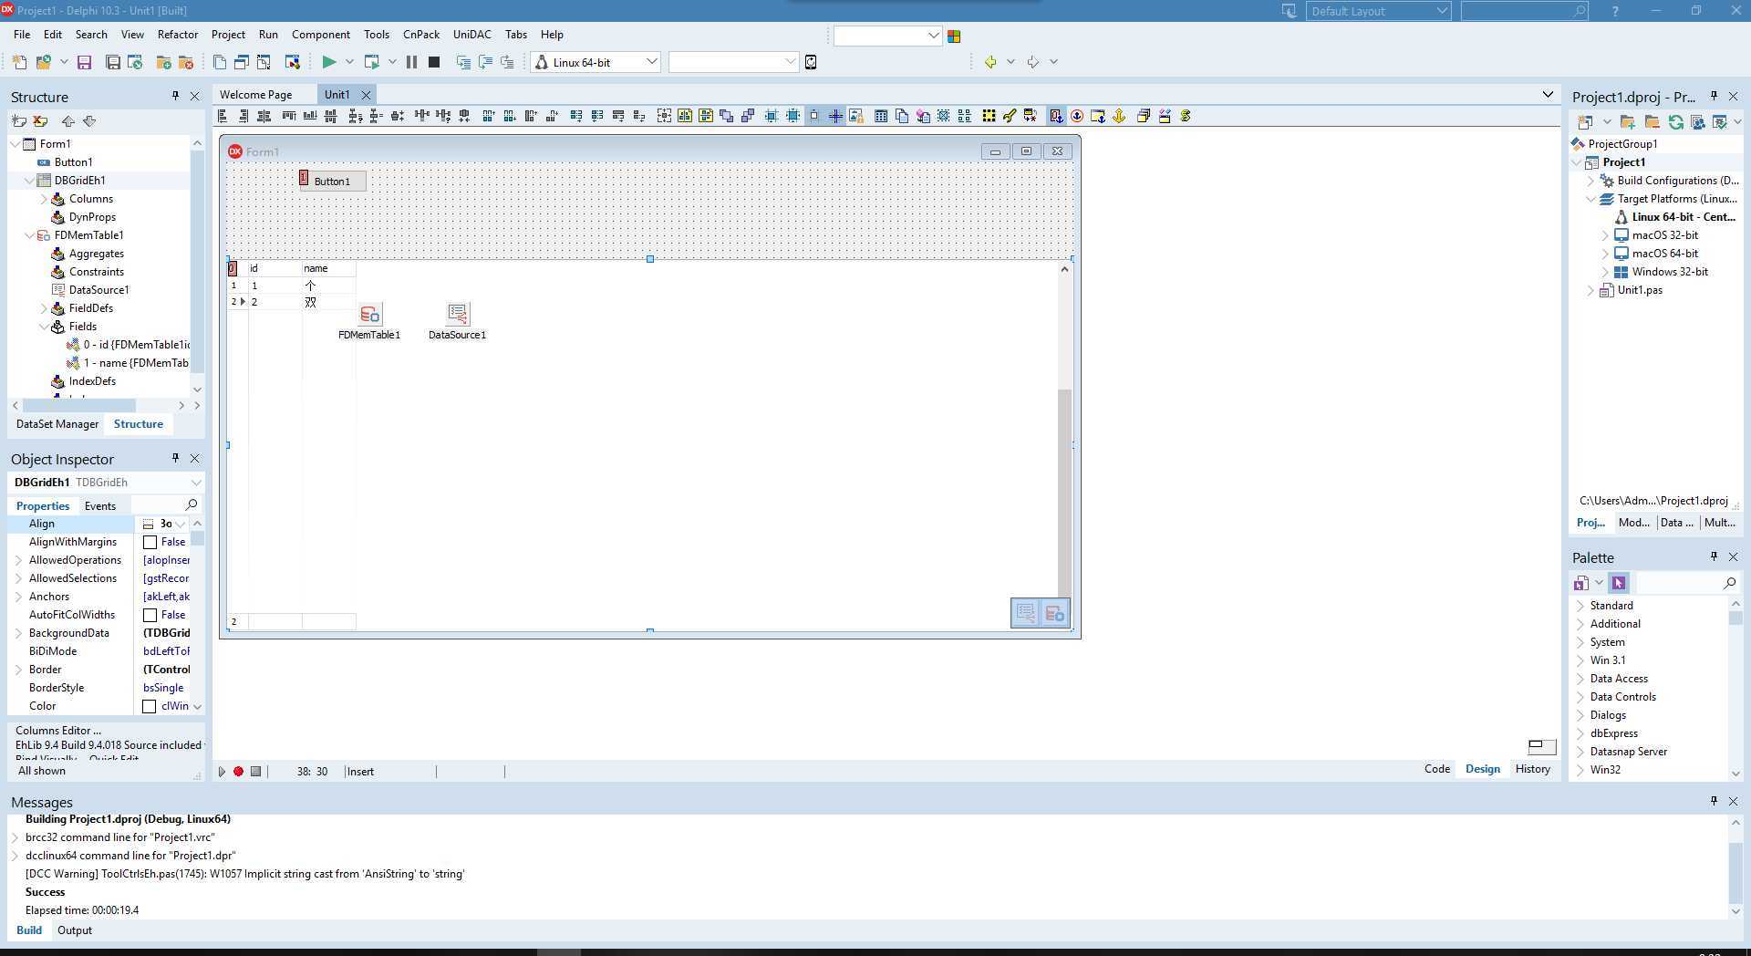Image resolution: width=1751 pixels, height=956 pixels.
Task: Click the Pause program toolbar icon
Action: [411, 62]
